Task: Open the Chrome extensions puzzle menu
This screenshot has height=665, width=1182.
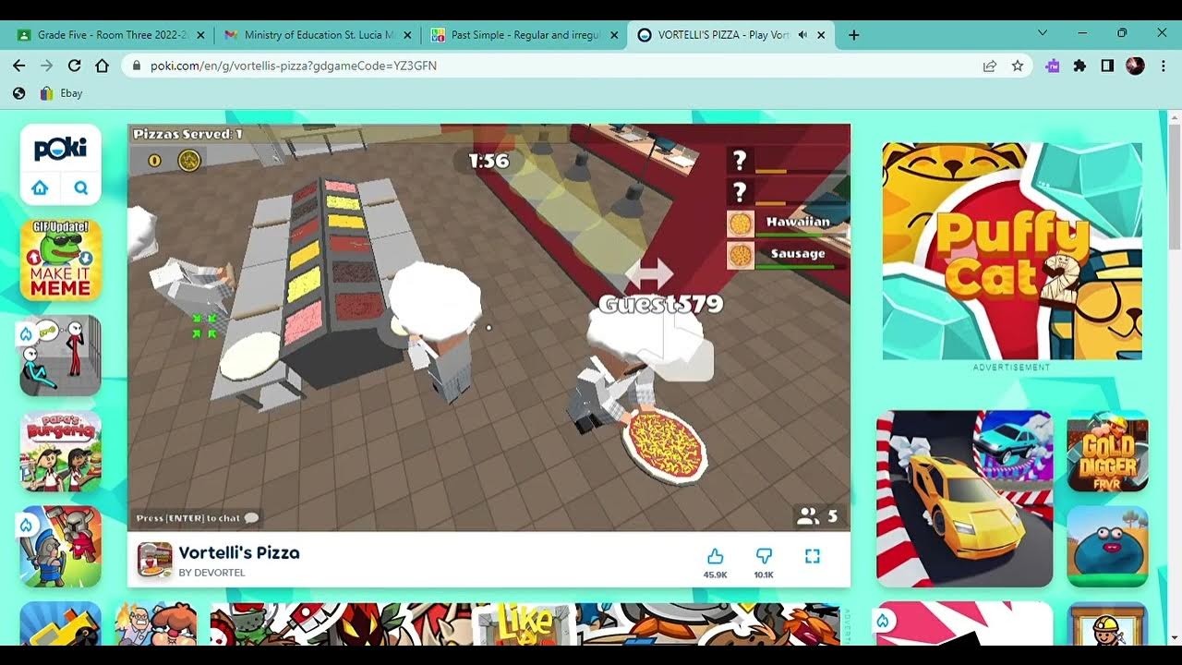Action: pyautogui.click(x=1079, y=66)
